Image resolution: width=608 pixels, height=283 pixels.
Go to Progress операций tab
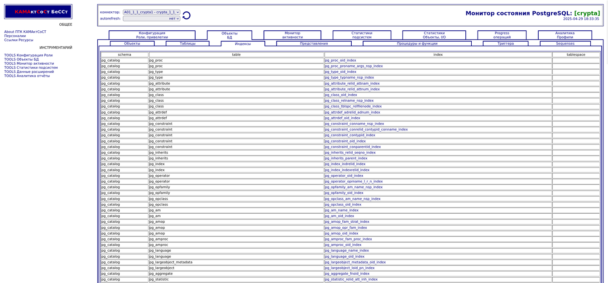[502, 35]
